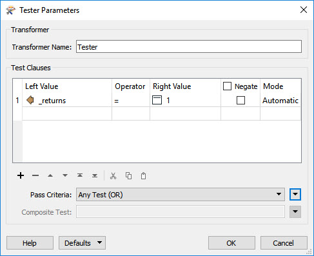Move selected clause to top
Viewport: 314px width, 256px height.
click(x=80, y=175)
